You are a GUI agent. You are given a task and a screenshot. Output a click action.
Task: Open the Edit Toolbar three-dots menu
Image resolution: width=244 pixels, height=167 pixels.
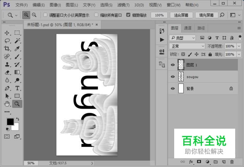pos(7,112)
